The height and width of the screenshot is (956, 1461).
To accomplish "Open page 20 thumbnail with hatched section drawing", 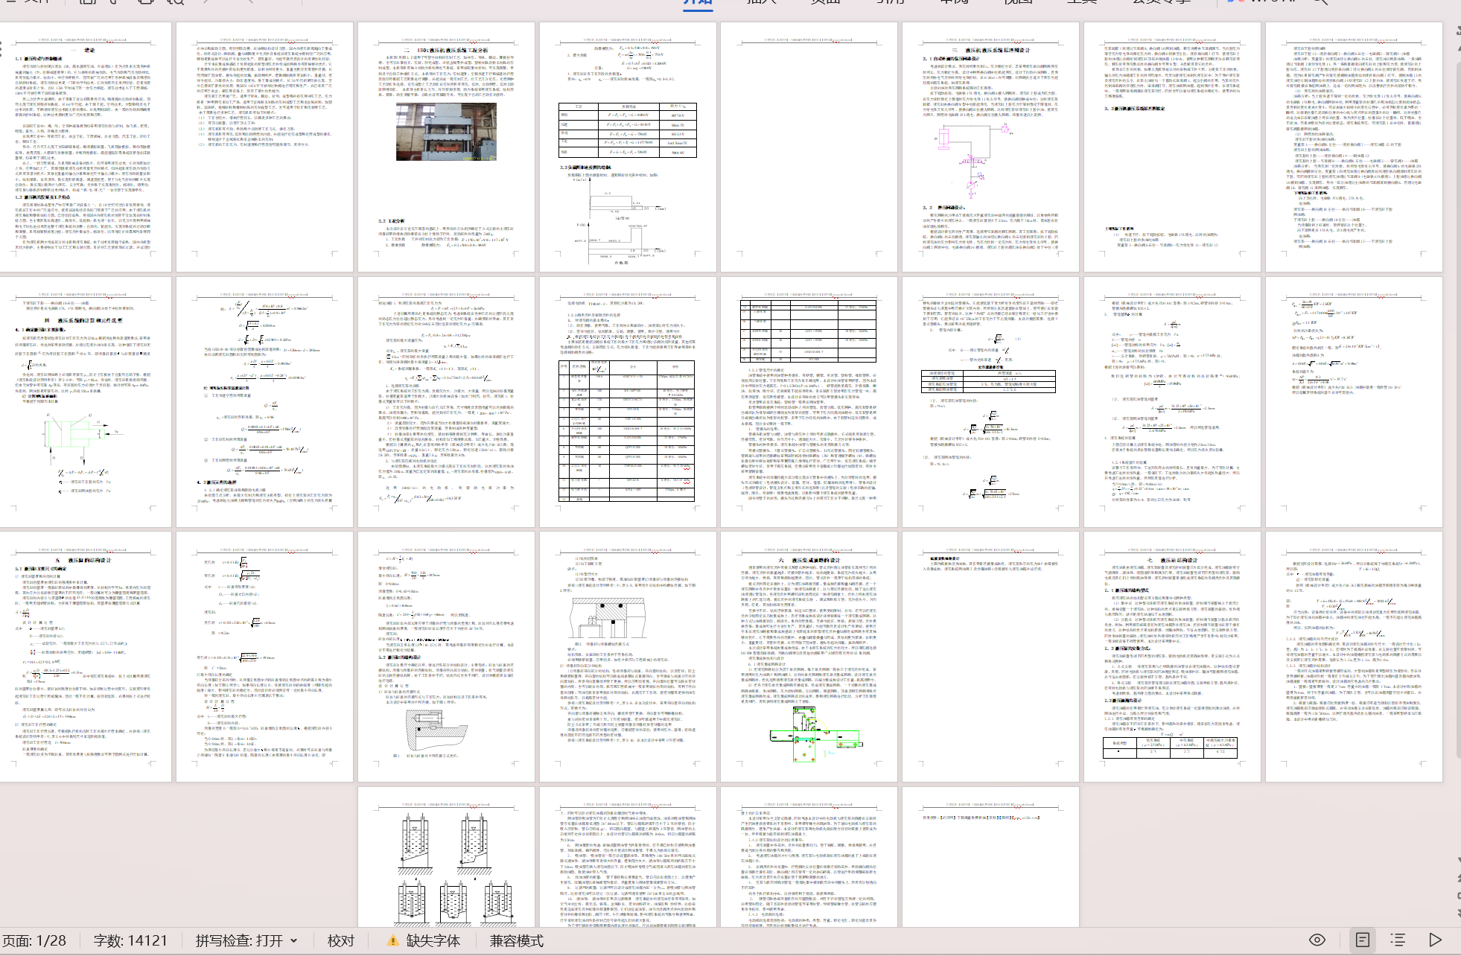I will (x=628, y=657).
